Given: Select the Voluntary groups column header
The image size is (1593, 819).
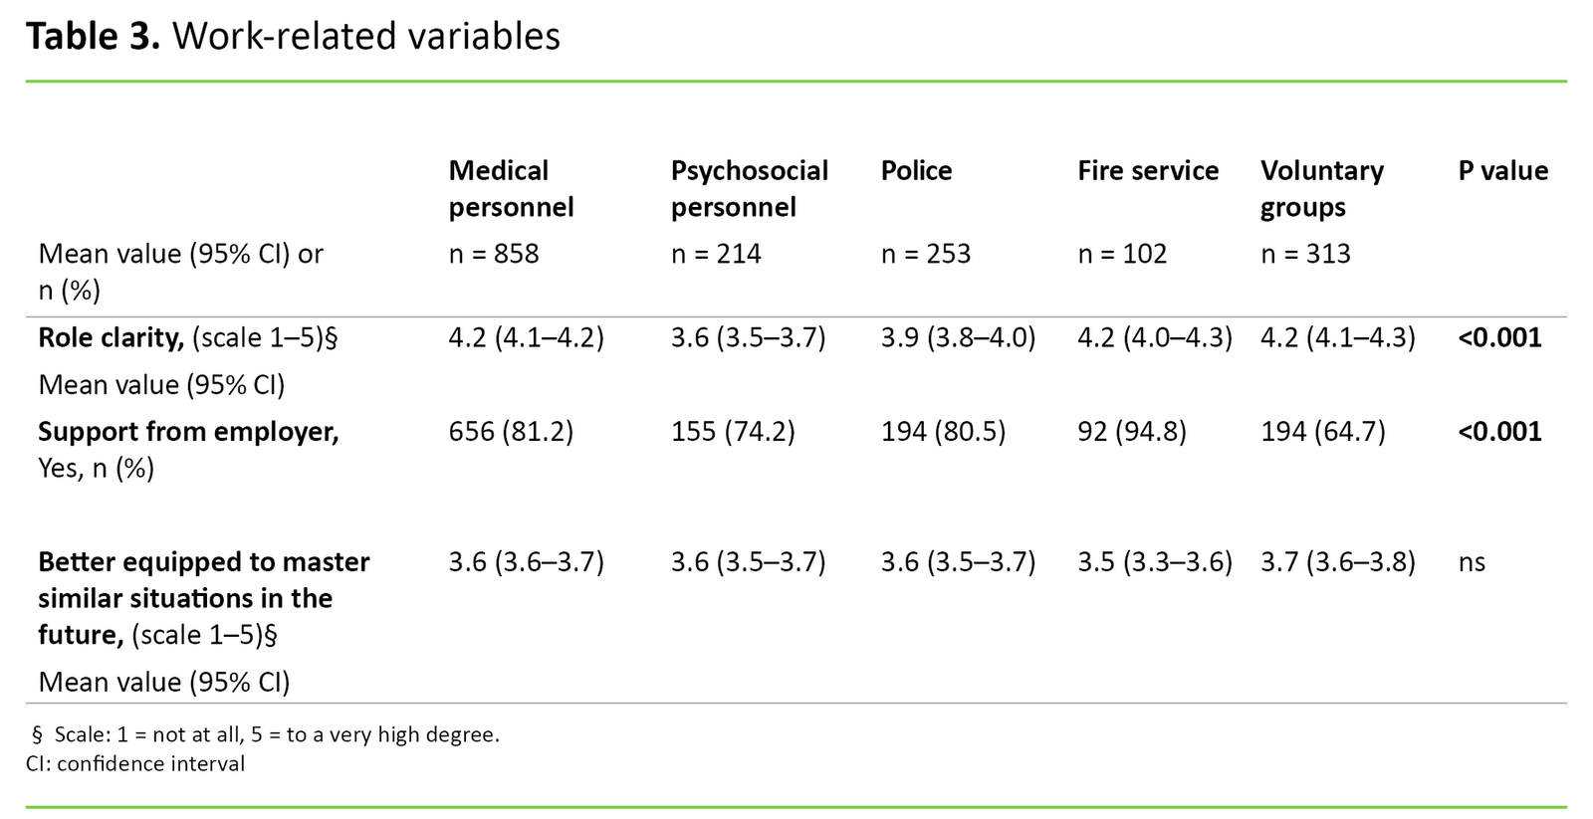Looking at the screenshot, I should tap(1321, 188).
